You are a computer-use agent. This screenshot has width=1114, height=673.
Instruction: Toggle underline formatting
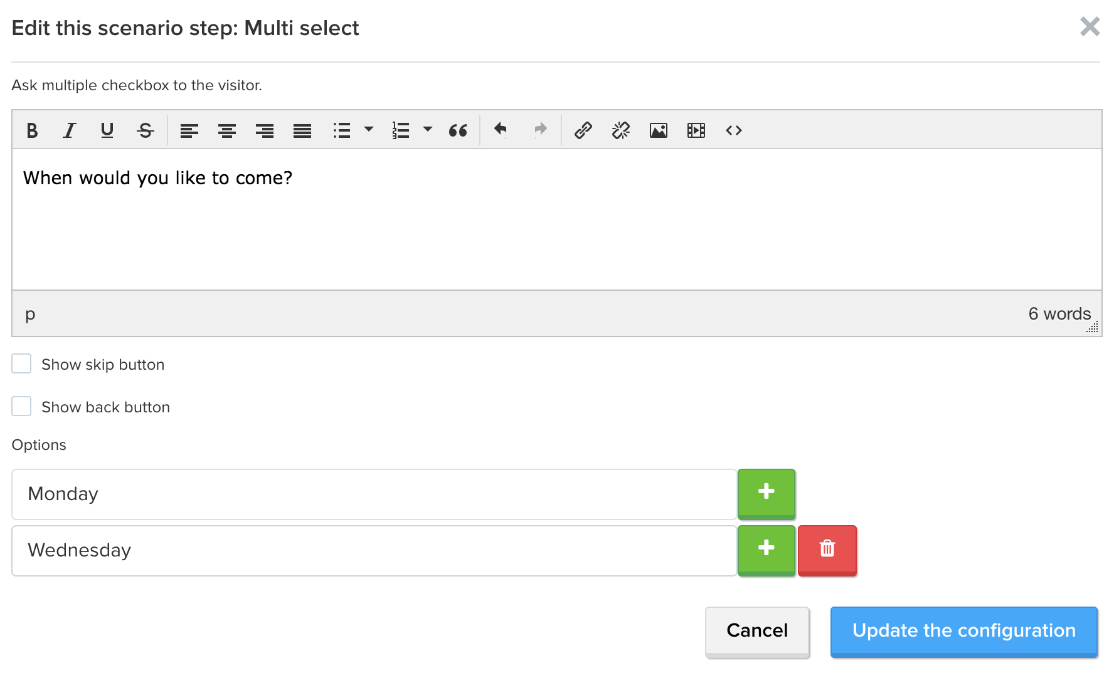(x=107, y=130)
